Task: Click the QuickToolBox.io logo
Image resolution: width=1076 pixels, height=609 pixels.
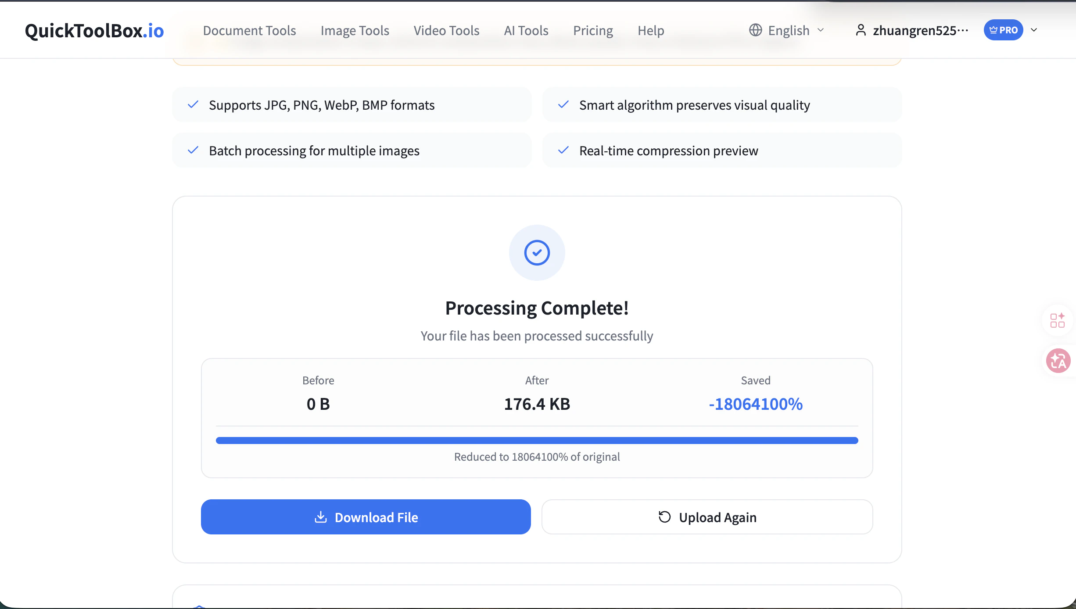Action: [94, 30]
